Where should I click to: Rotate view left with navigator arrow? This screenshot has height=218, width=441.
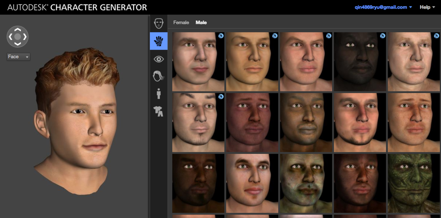pos(10,37)
